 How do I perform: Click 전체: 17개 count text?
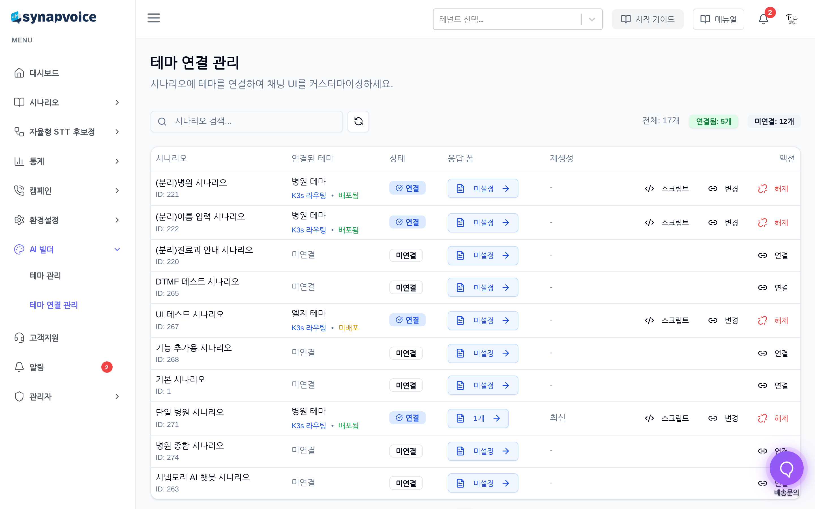pyautogui.click(x=661, y=120)
